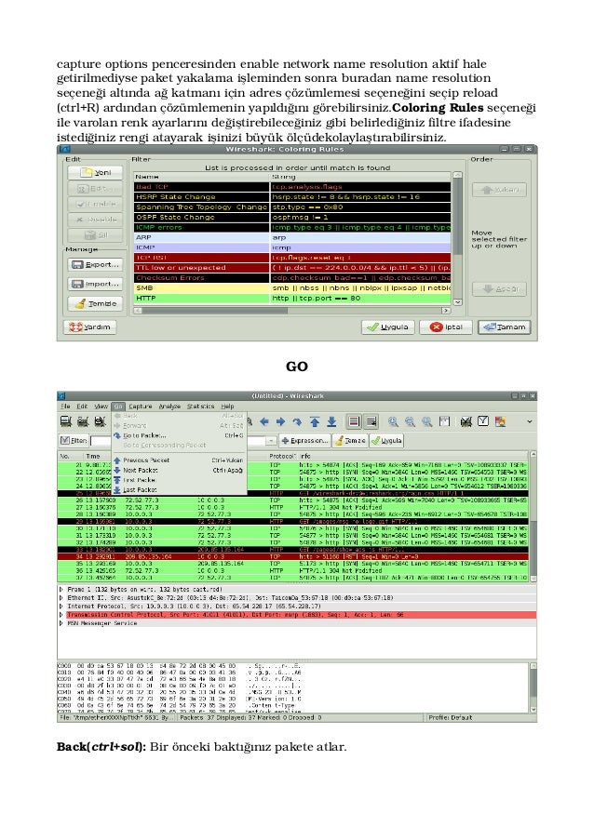Click Tamam OK button
The image size is (594, 840).
click(x=504, y=327)
